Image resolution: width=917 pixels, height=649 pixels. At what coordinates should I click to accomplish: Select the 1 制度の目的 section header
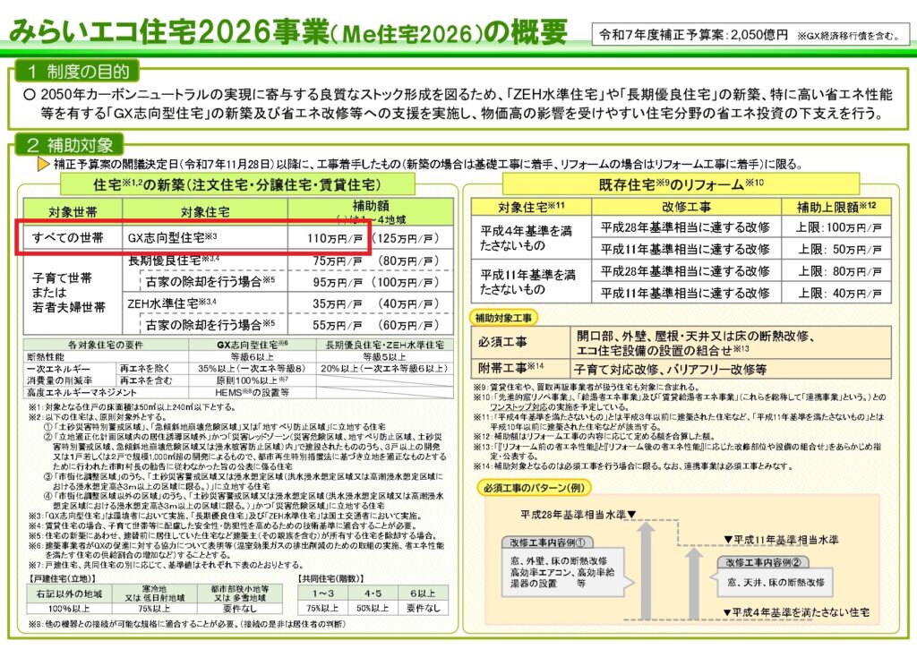(77, 71)
